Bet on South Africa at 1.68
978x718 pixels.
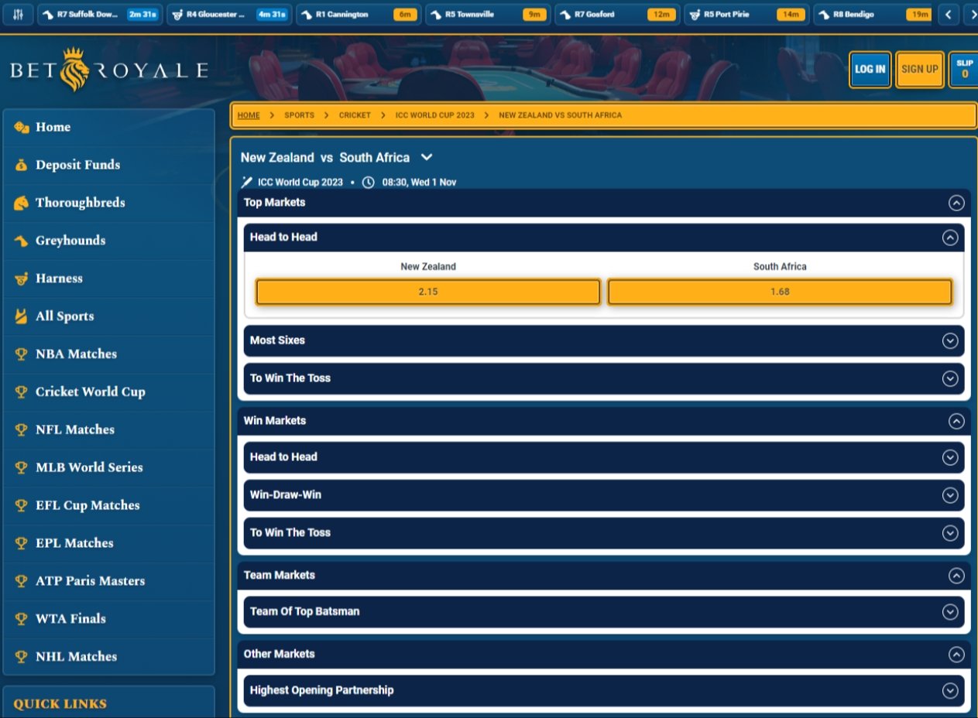pos(780,292)
